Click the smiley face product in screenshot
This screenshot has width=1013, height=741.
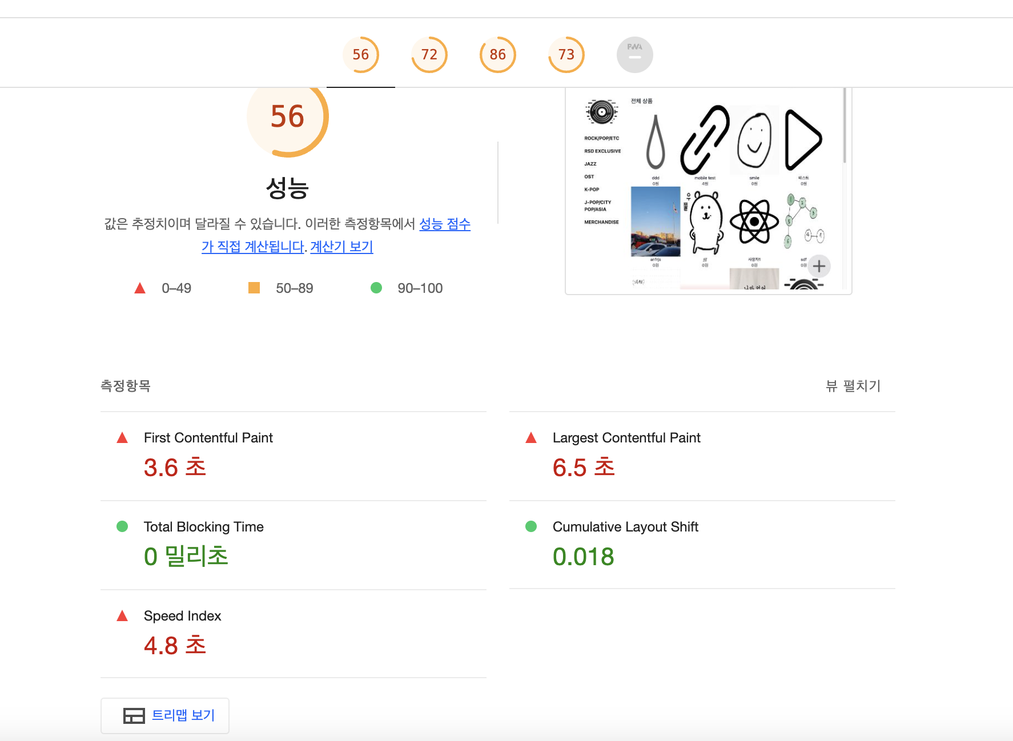[754, 140]
